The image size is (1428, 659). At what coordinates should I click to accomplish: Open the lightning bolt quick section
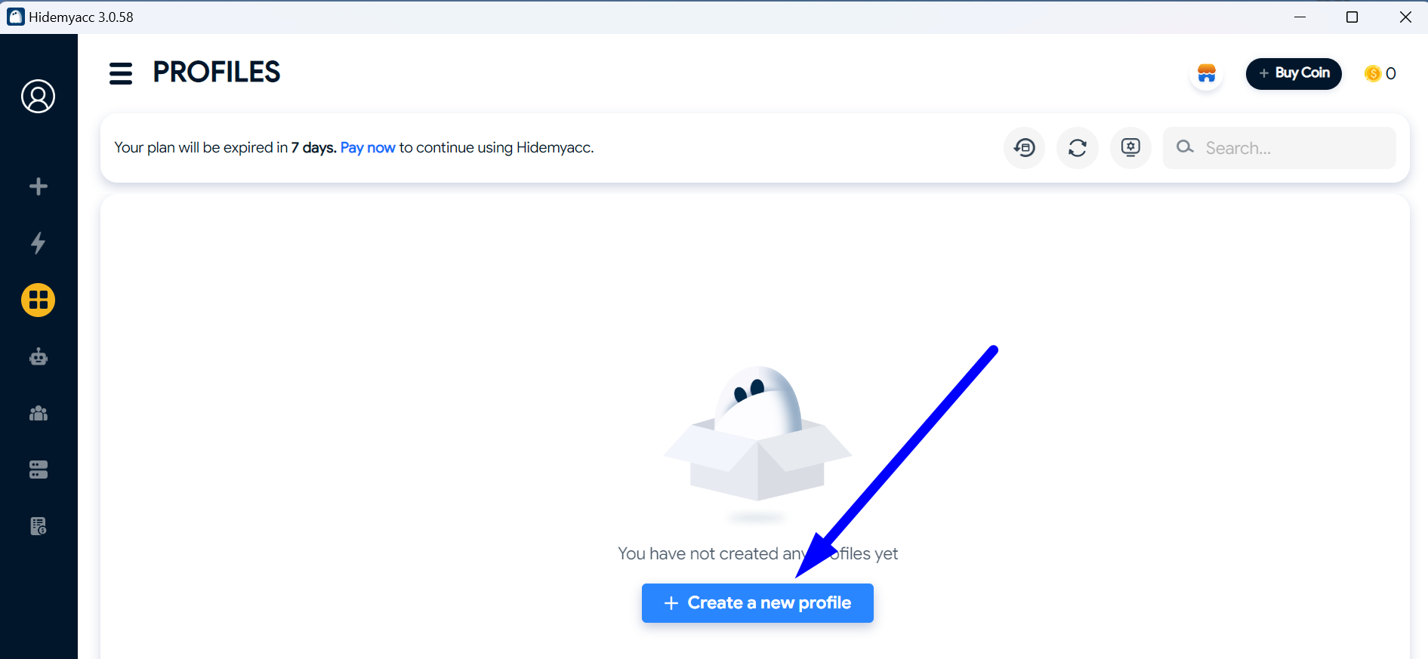(x=39, y=243)
